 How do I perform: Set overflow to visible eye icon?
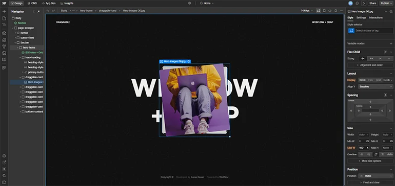coord(362,154)
